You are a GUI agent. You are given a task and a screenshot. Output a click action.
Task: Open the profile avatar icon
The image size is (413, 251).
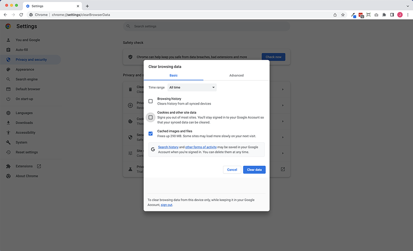400,15
